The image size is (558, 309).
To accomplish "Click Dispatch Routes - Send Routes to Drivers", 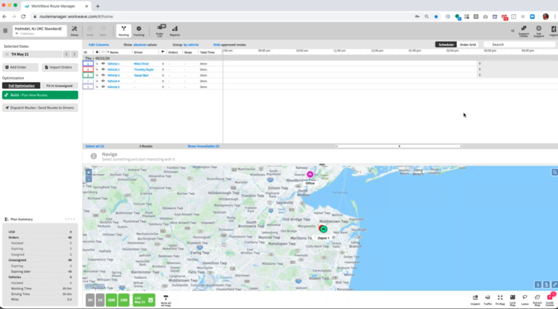I will (x=40, y=108).
